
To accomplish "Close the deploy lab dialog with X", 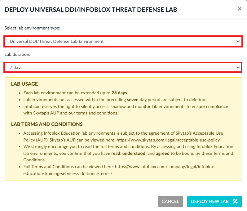I will [x=239, y=9].
